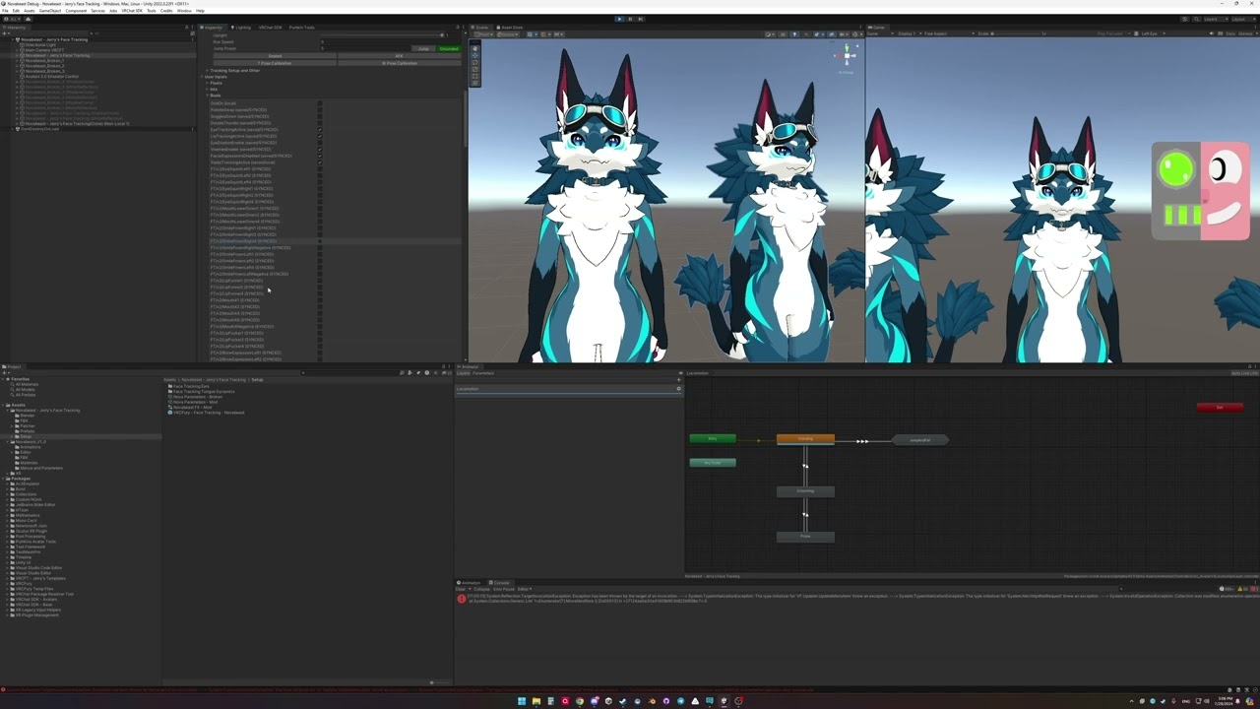Image resolution: width=1260 pixels, height=709 pixels.
Task: Switch to the Parameters tab in the Animator
Action: click(x=482, y=373)
